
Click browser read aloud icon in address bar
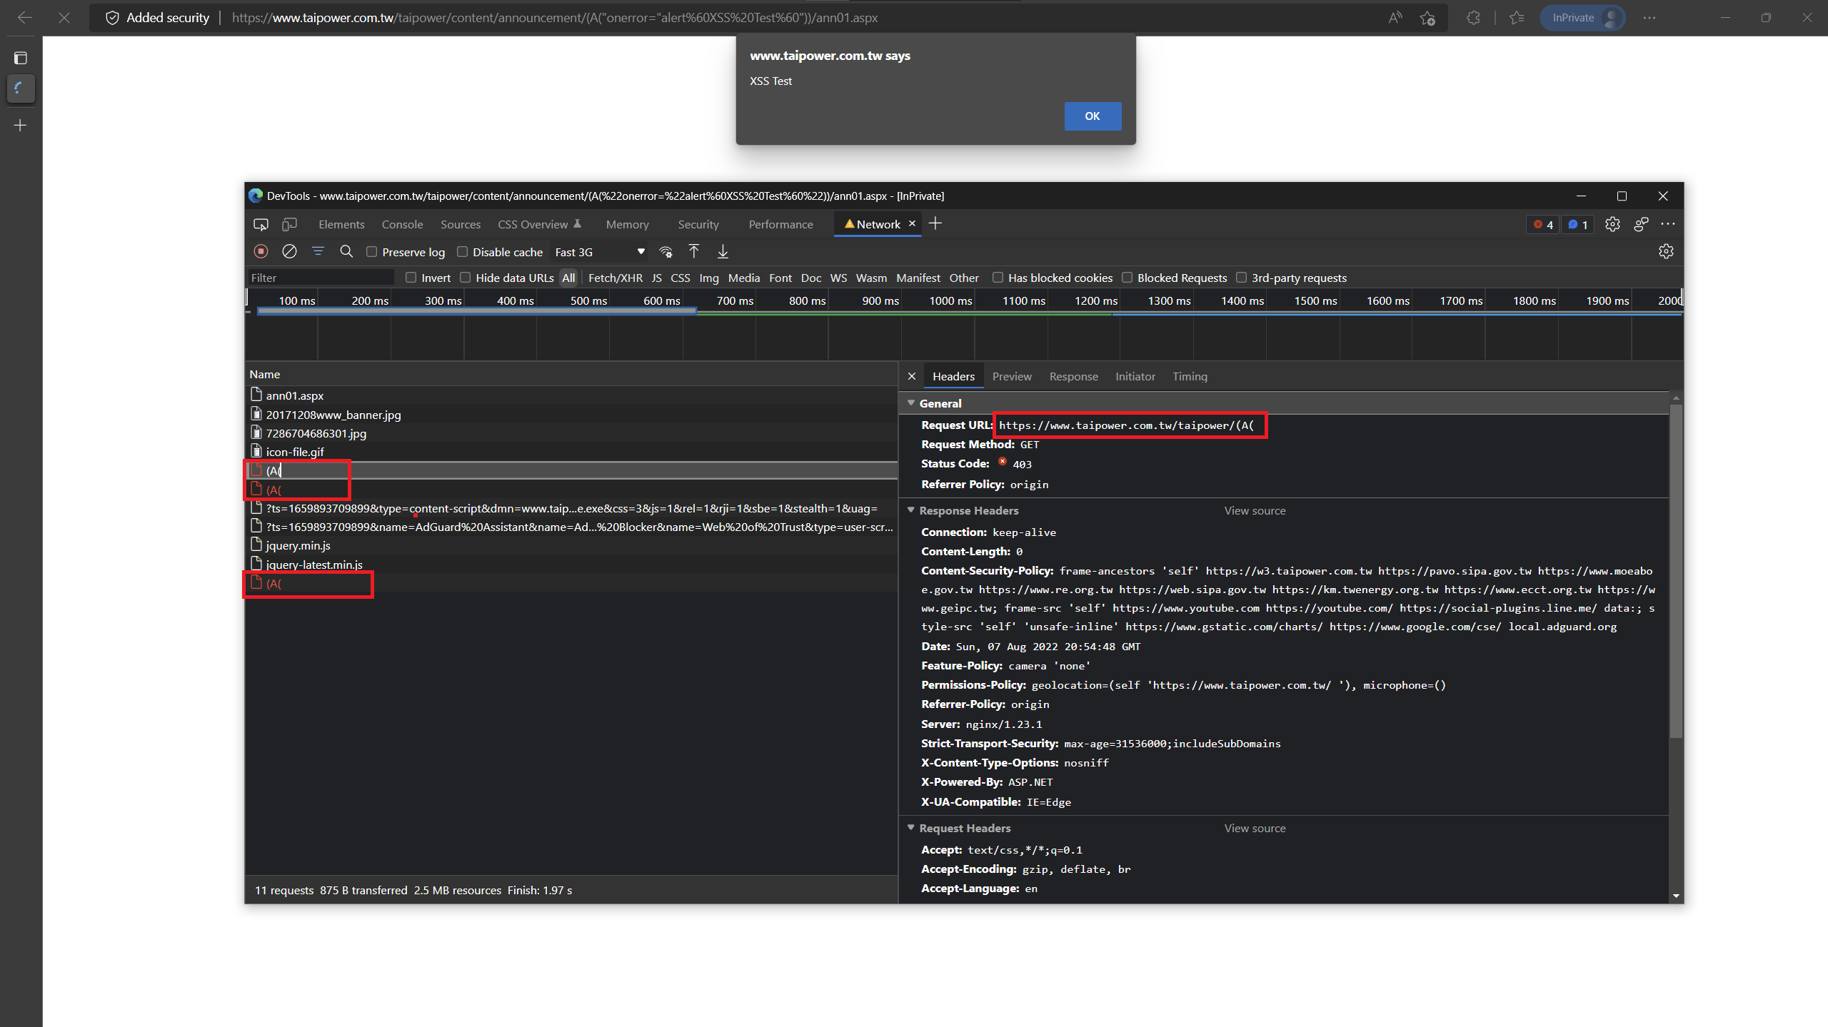coord(1395,18)
